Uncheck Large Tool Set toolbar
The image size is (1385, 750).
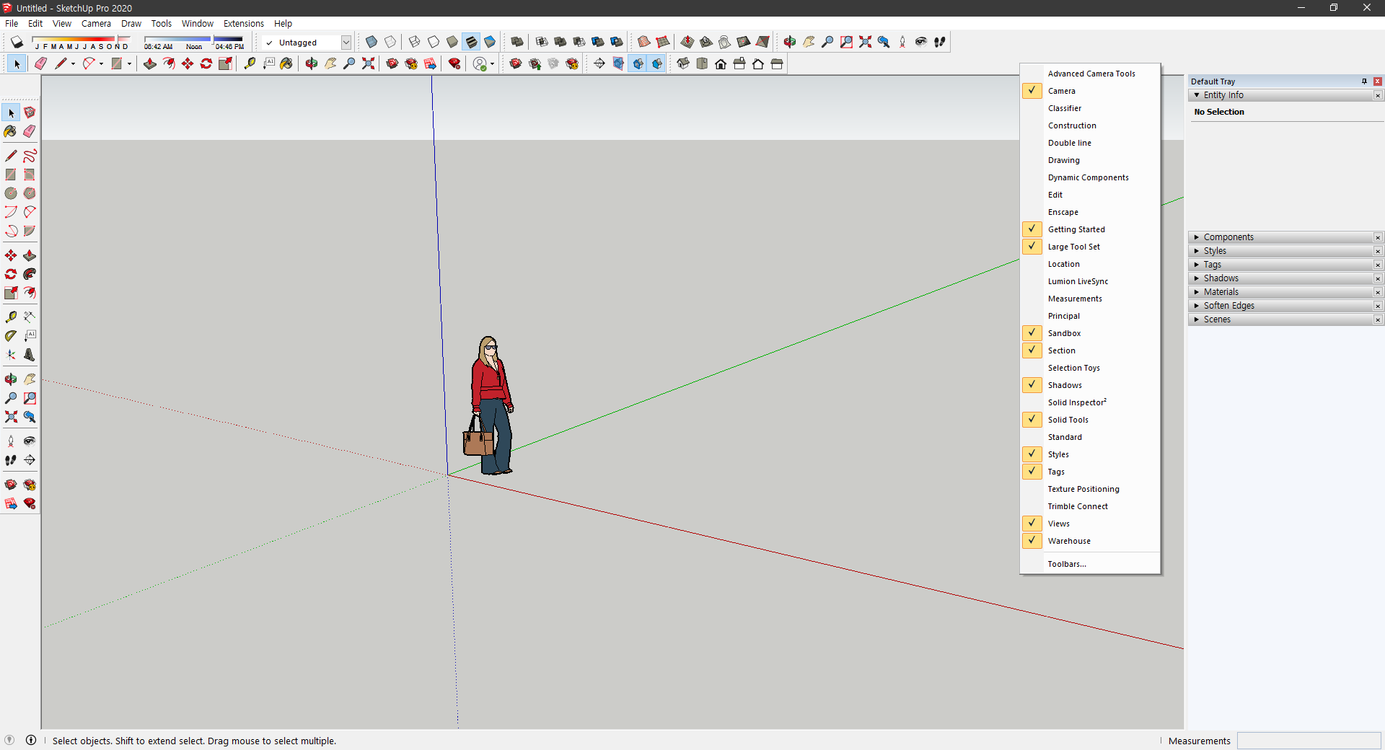1090,247
